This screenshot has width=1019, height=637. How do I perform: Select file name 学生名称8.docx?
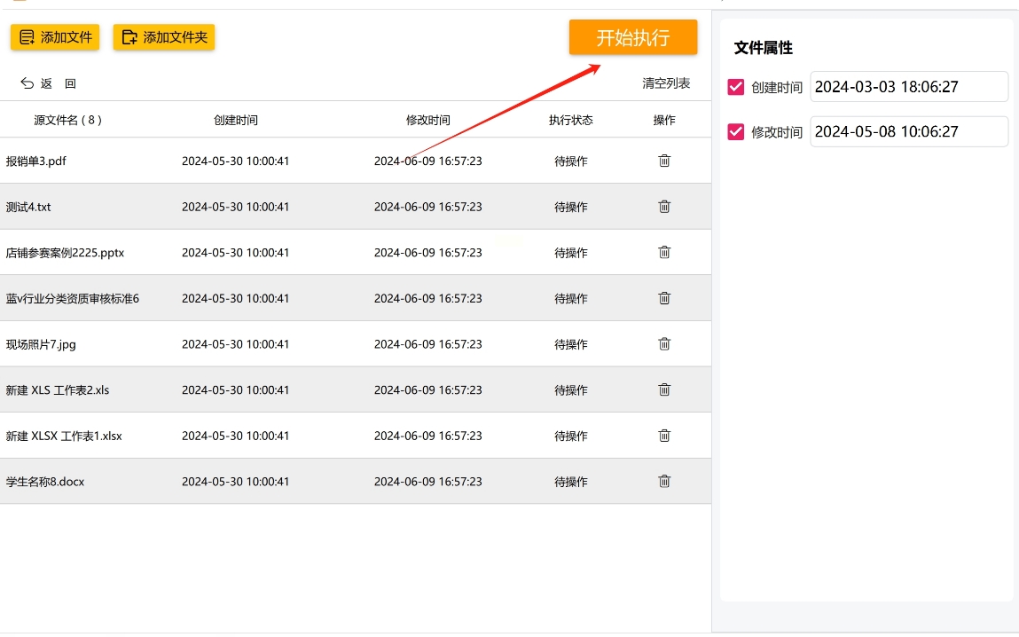(x=45, y=482)
